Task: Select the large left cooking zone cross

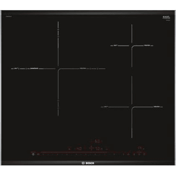Action: click(x=58, y=69)
